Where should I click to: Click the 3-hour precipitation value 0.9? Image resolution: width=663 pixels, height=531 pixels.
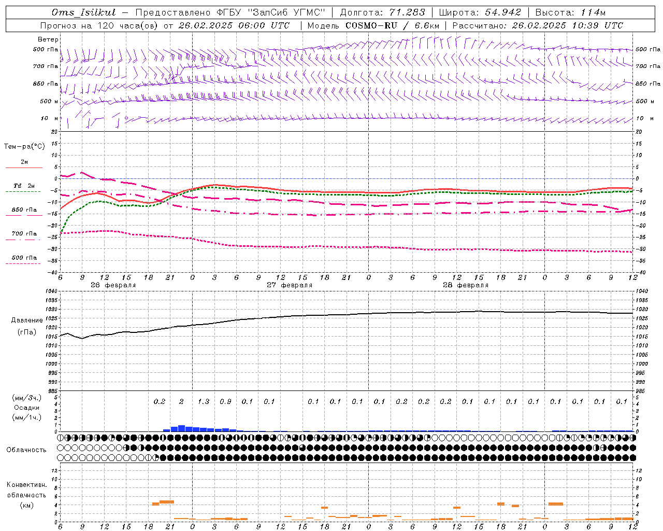coord(225,401)
